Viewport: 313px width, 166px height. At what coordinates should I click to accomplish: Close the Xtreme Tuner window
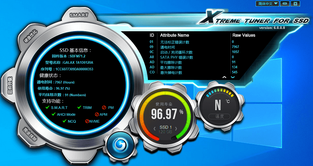pyautogui.click(x=295, y=4)
